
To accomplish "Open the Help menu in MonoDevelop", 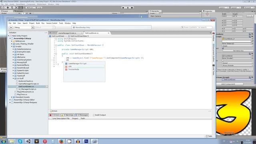I will coord(74,23).
